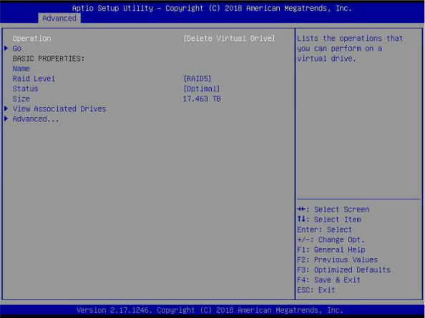This screenshot has width=425, height=318.
Task: Click the Enter: Select key hint
Action: point(324,229)
